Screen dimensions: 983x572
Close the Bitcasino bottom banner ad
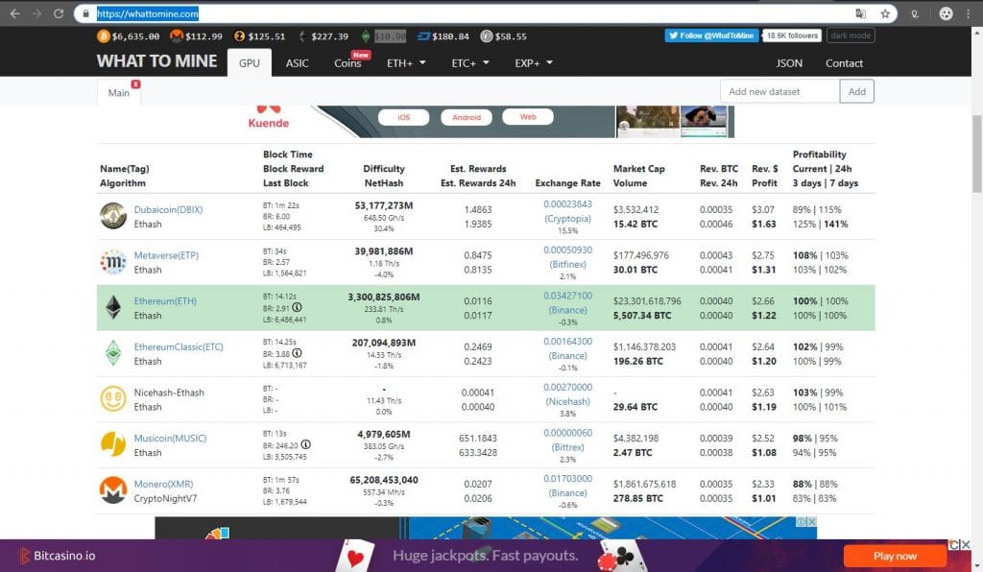966,544
